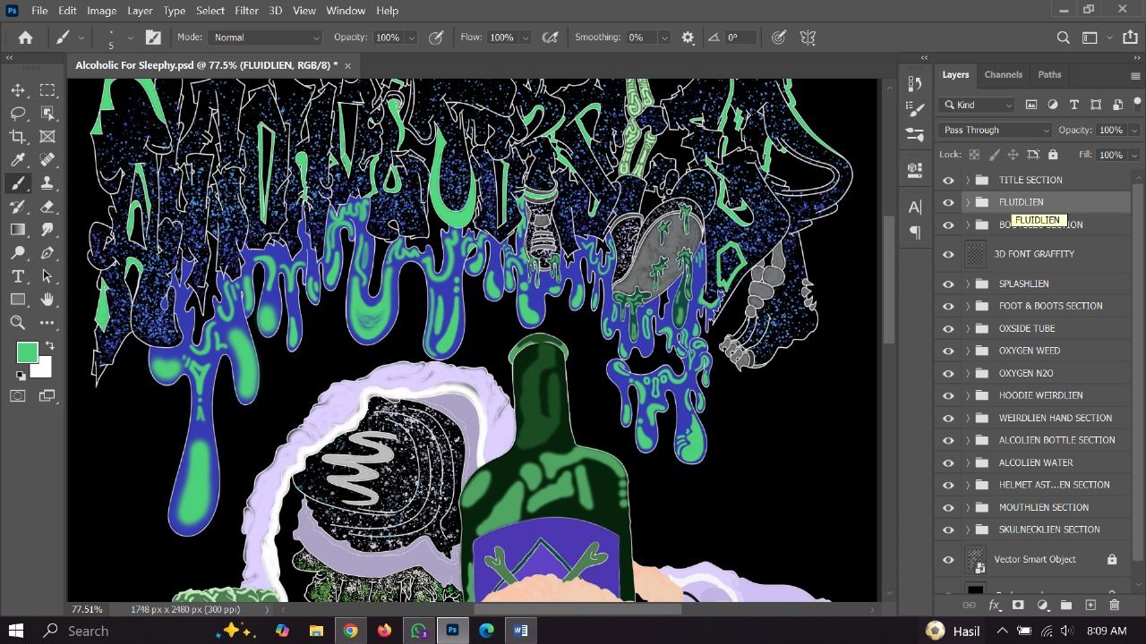Hide the 3D FONT GRAFFITY layer
1146x644 pixels.
tap(948, 254)
